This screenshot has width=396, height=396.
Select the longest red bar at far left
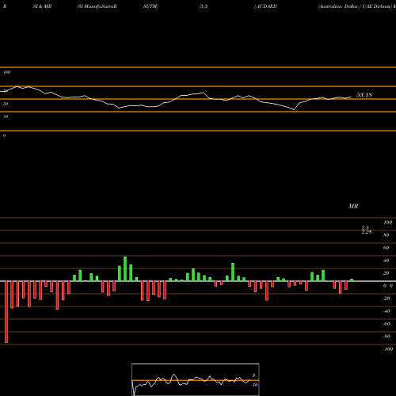(6, 312)
